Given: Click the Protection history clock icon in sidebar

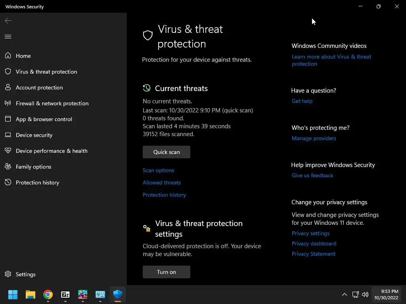Looking at the screenshot, I should (8, 182).
